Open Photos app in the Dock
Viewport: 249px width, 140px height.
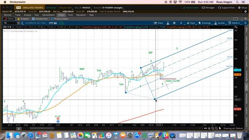click(x=81, y=135)
